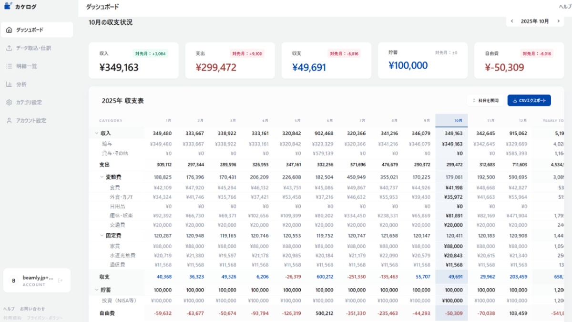Viewport: 572px width, 322px height.
Task: Click the ¥579,139 bonus cell
Action: coord(323,154)
